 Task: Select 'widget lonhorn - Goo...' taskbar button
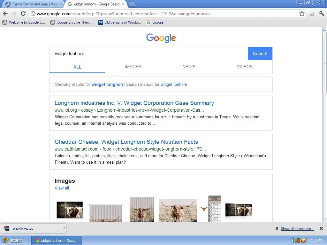57,241
